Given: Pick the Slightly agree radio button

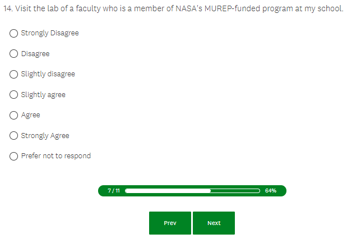Looking at the screenshot, I should click(14, 95).
